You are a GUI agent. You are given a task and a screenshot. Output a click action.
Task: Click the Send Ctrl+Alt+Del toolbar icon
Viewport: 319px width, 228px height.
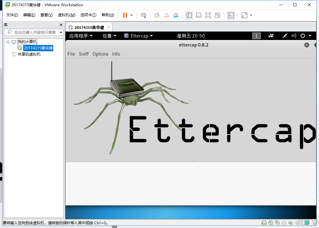click(144, 15)
